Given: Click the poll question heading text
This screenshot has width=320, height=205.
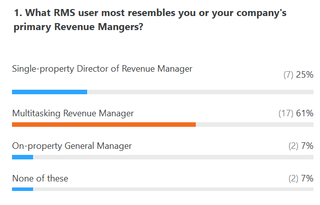Looking at the screenshot, I should pos(150,21).
